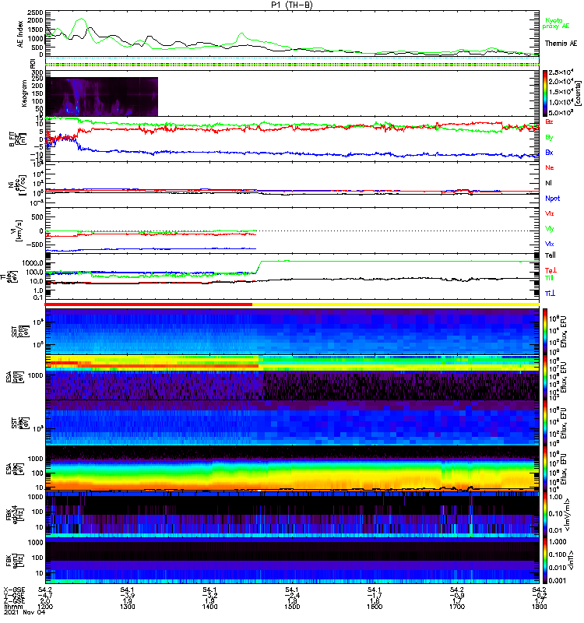This screenshot has width=584, height=623.
Task: Click the yellow segment of the mode bar
Action: (396, 304)
